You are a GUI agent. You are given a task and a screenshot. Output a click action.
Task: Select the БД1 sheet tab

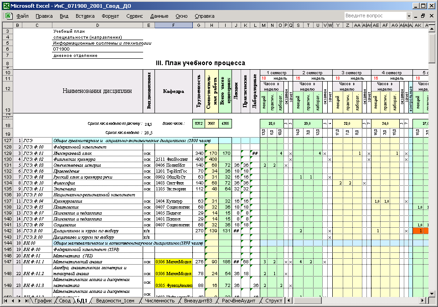click(x=82, y=301)
